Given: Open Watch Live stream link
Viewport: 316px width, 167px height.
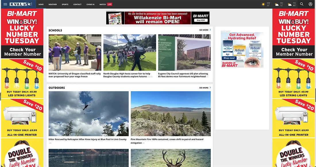Looking at the screenshot, I should coord(106,4).
